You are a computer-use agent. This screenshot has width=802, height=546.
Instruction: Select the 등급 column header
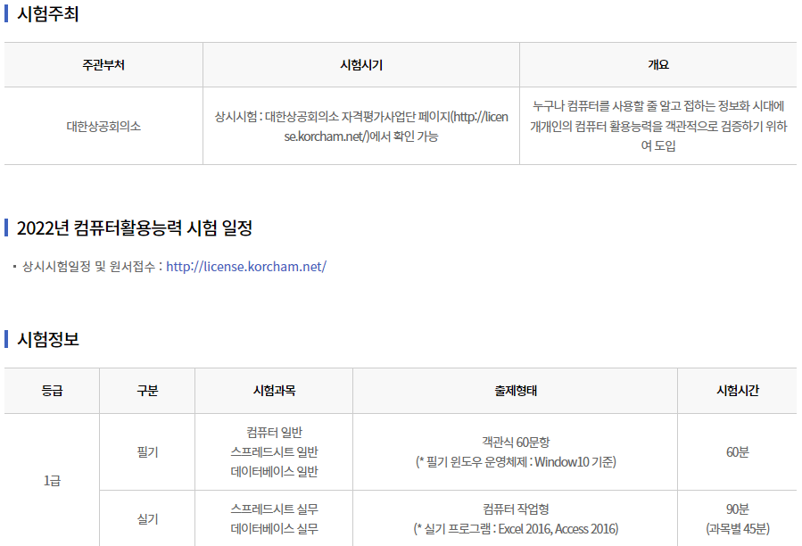click(x=52, y=391)
